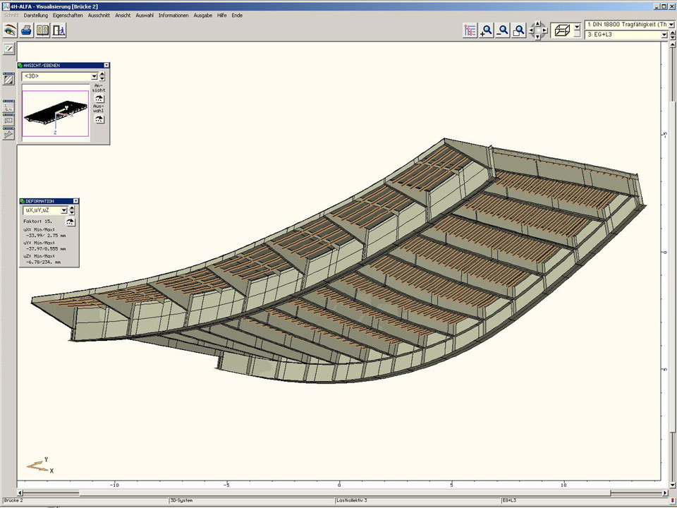Click the Auswahl button in view panel
The width and height of the screenshot is (677, 508).
(99, 119)
